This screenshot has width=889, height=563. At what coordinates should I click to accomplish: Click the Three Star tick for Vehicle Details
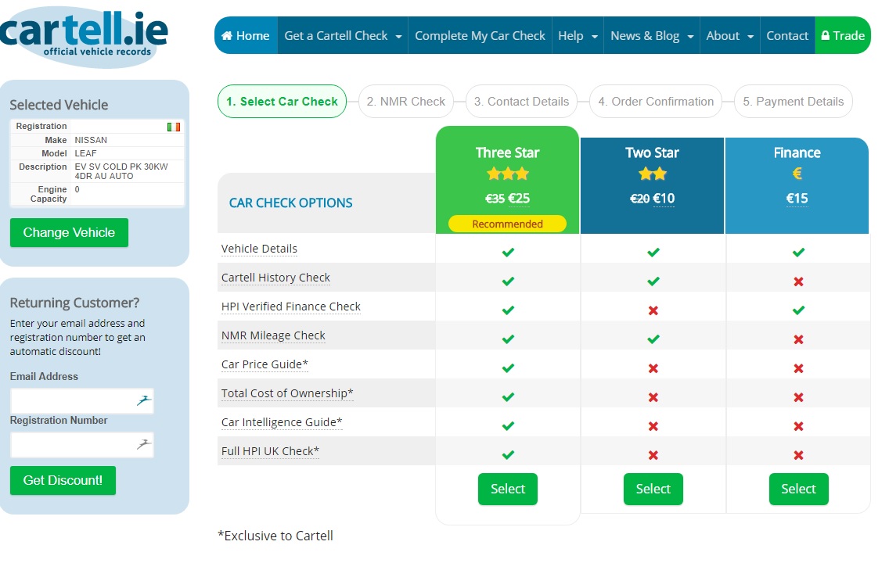pyautogui.click(x=508, y=252)
